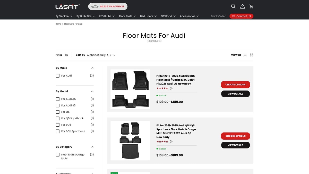Open the shopping cart icon
The image size is (309, 174).
tap(251, 6)
